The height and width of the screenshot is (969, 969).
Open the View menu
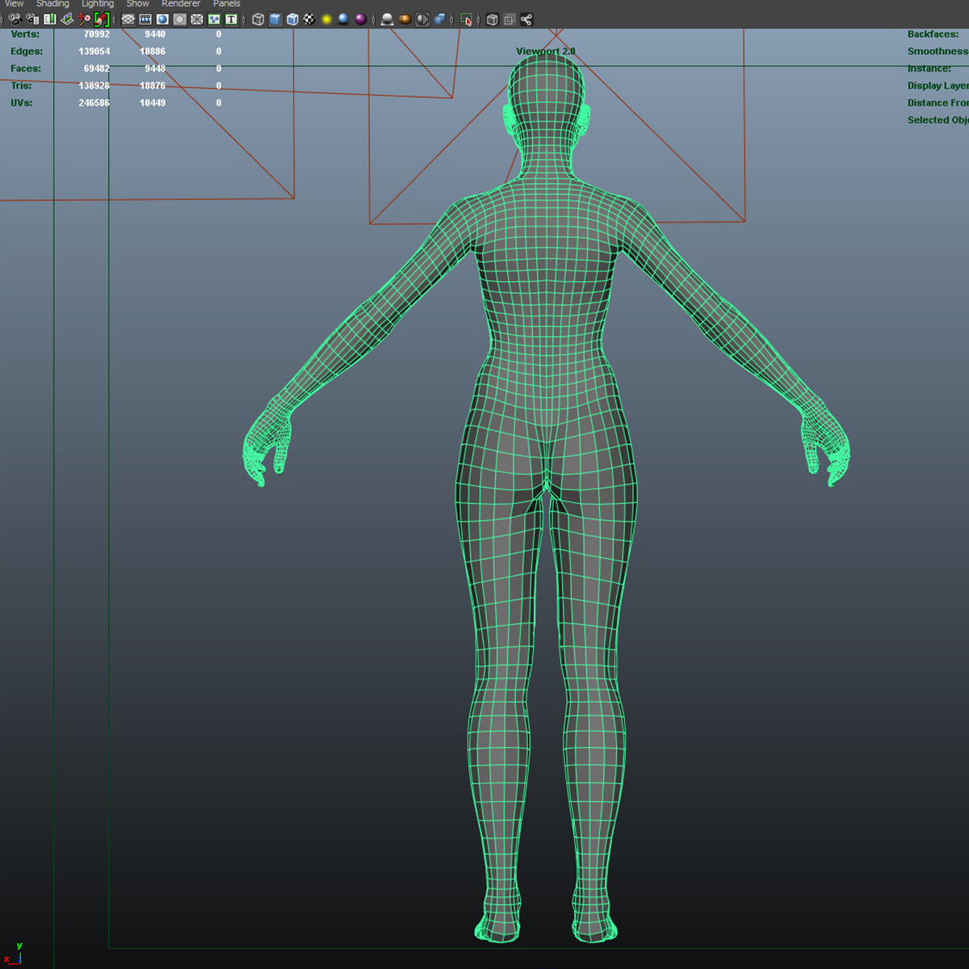tap(15, 4)
